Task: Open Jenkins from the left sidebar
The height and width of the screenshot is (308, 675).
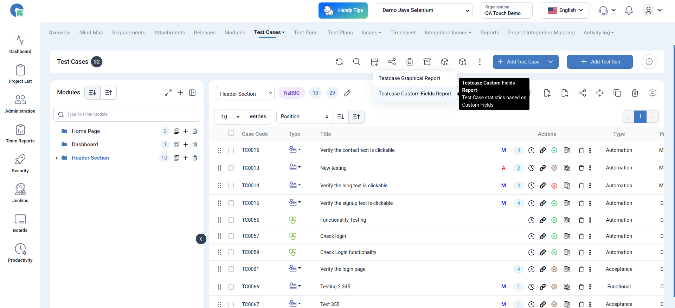Action: tap(20, 193)
